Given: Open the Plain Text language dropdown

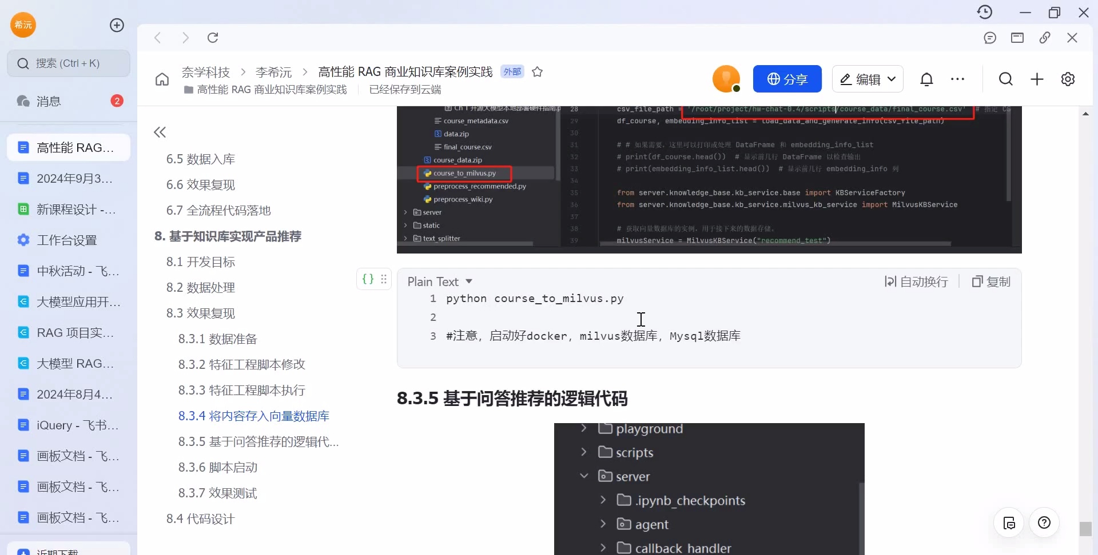Looking at the screenshot, I should coord(439,281).
